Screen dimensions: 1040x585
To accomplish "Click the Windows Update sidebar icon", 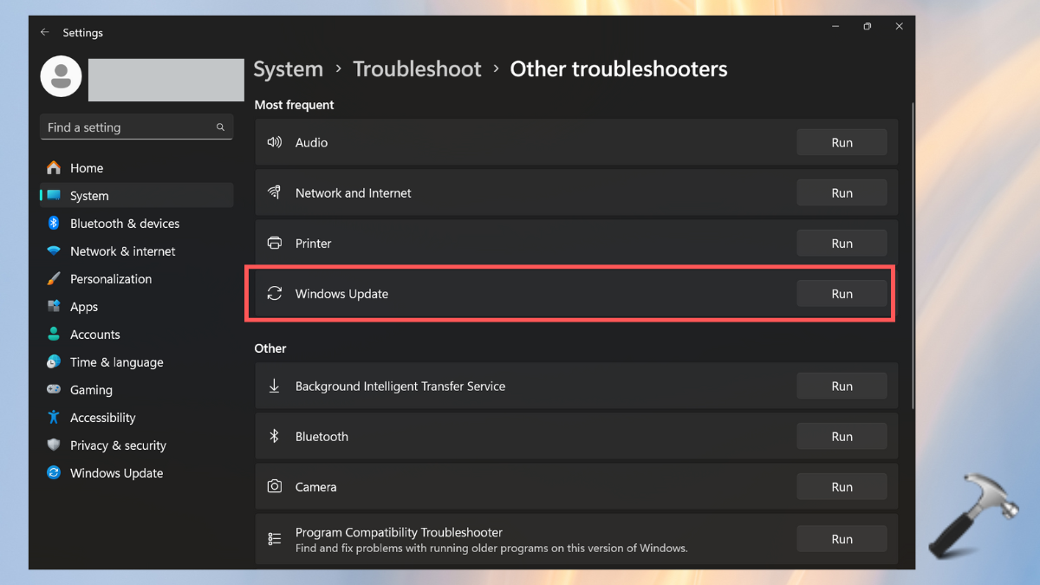I will 54,473.
